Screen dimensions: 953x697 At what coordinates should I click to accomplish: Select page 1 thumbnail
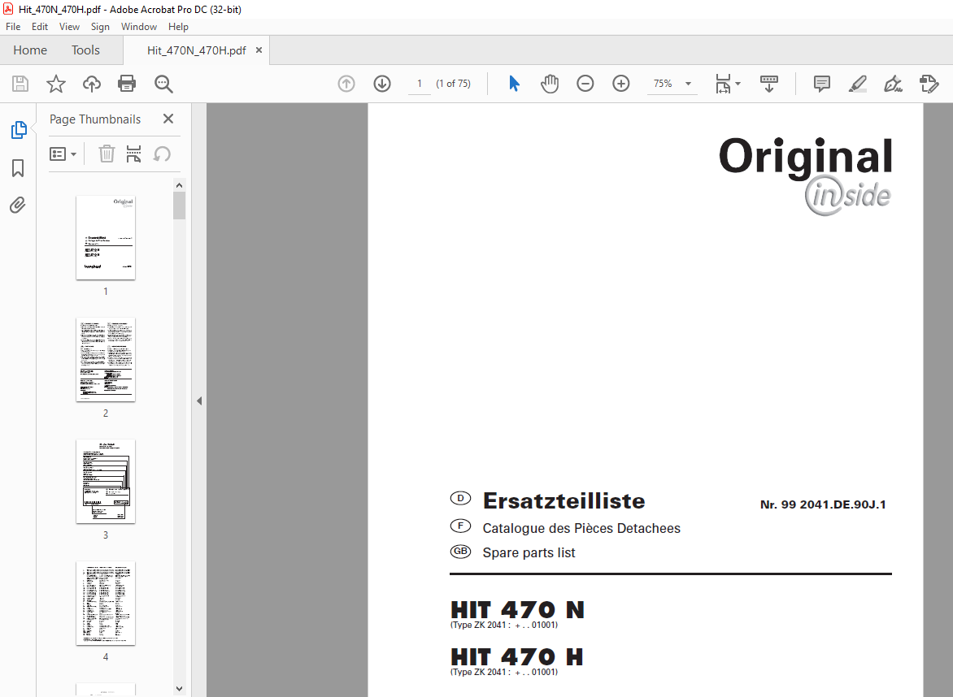click(106, 238)
